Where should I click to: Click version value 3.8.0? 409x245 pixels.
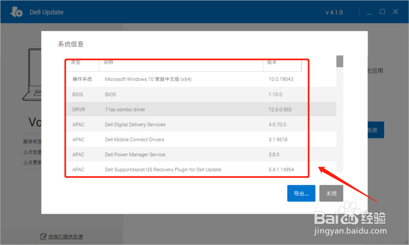coord(274,155)
